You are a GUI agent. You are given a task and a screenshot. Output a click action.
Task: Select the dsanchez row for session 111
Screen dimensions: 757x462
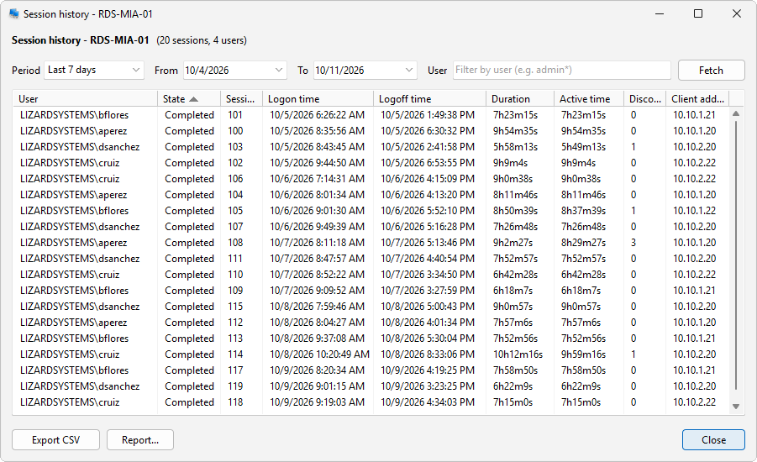coord(371,258)
